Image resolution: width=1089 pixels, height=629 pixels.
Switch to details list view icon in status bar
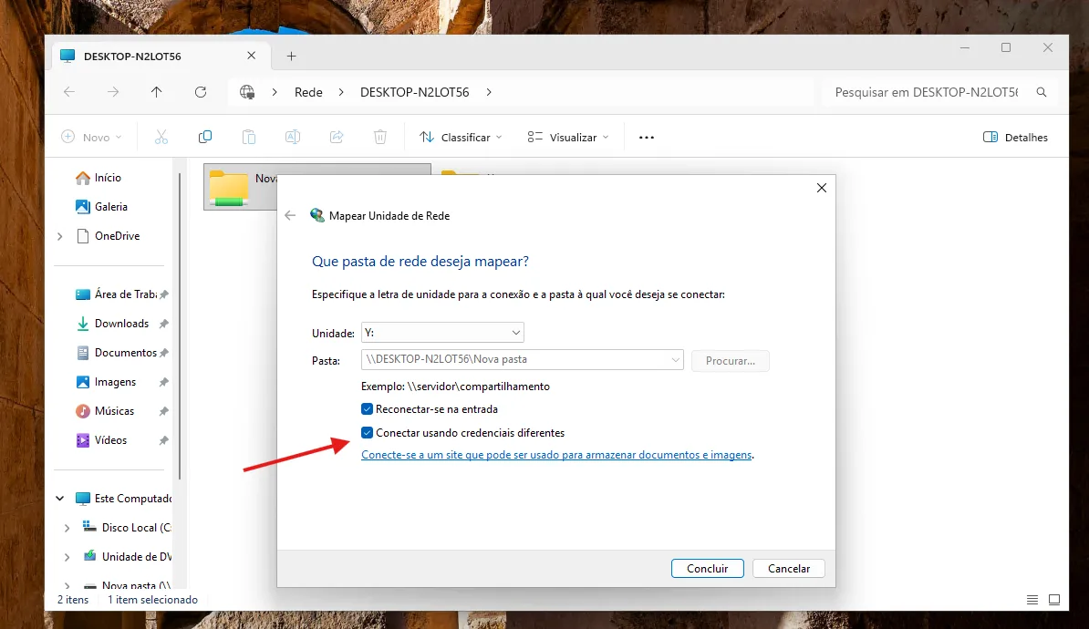(1032, 600)
